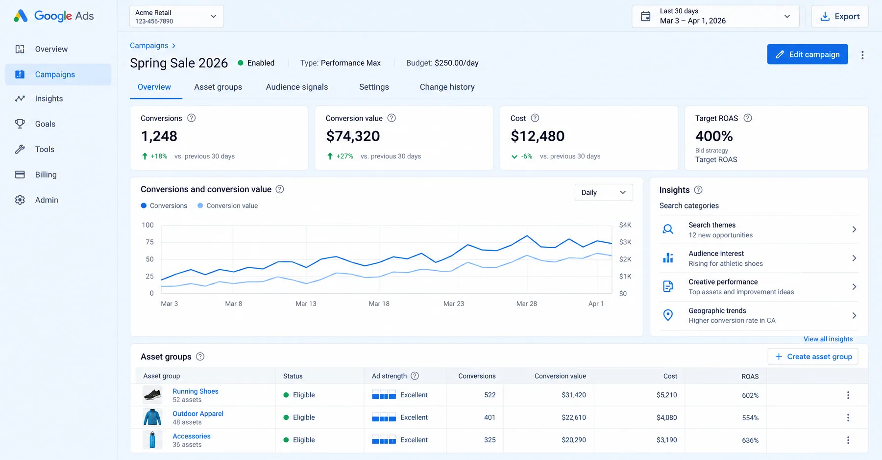Click help icon next to Conversion value card
The width and height of the screenshot is (882, 460).
coord(392,118)
